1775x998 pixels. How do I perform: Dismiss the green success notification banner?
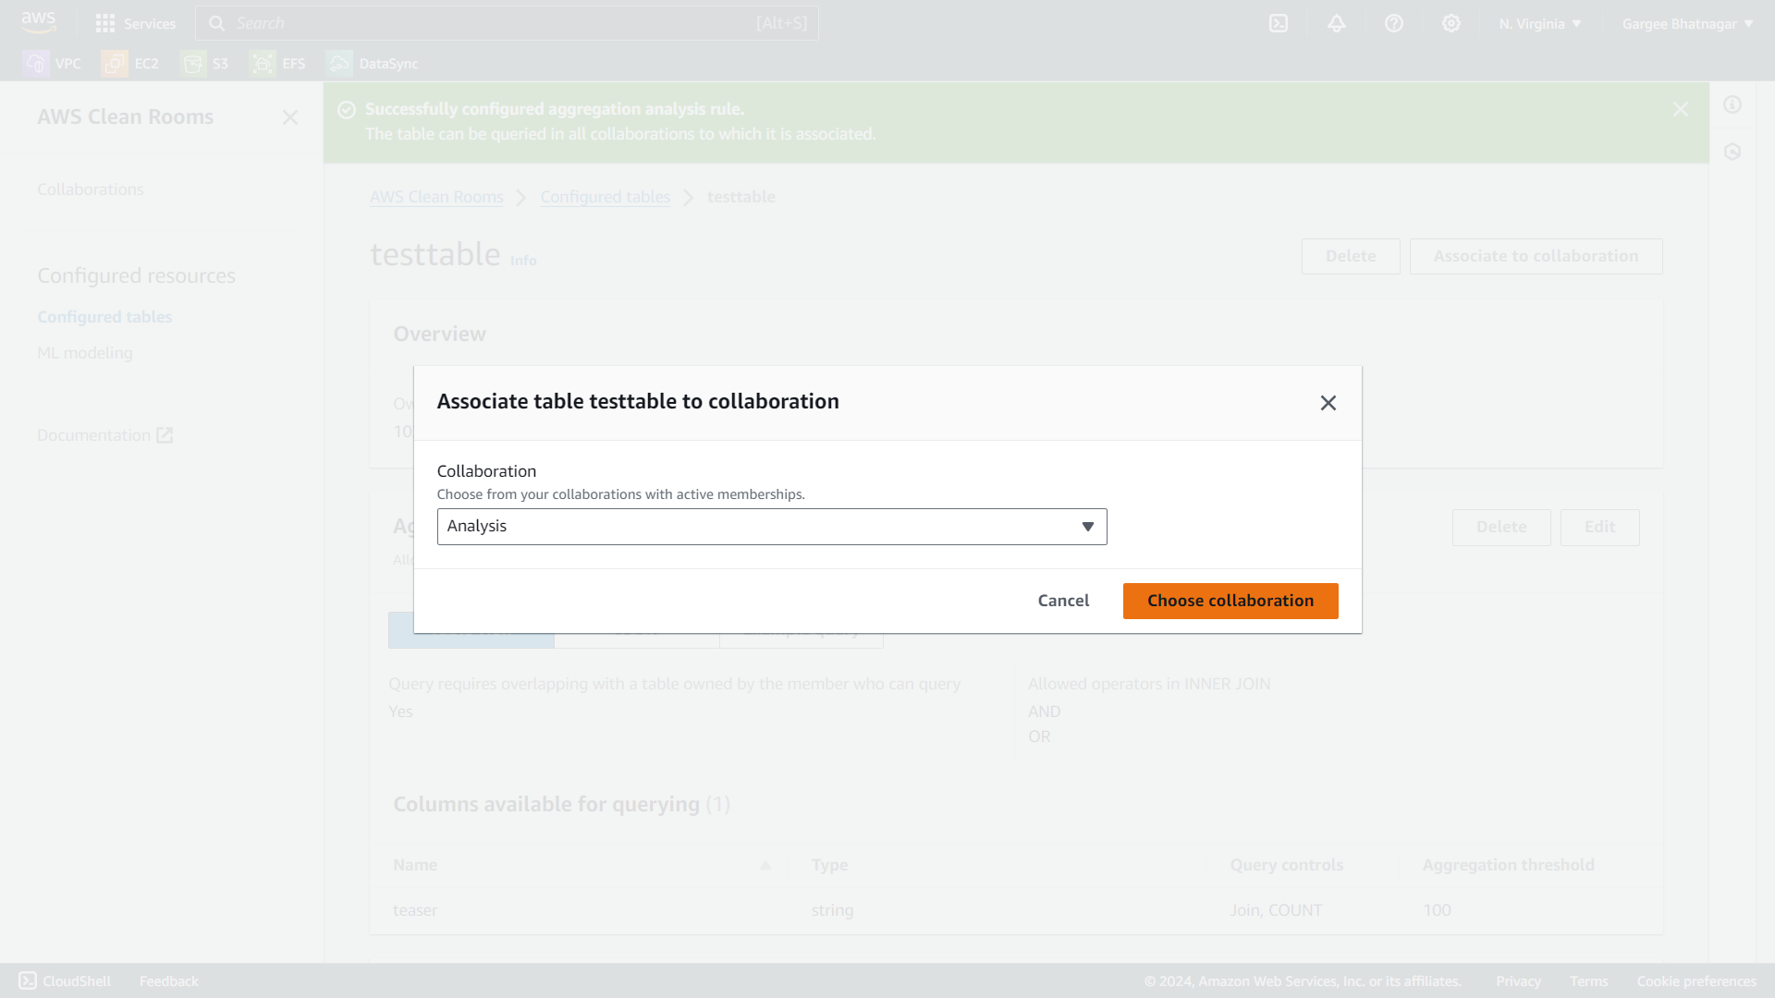(x=1680, y=109)
